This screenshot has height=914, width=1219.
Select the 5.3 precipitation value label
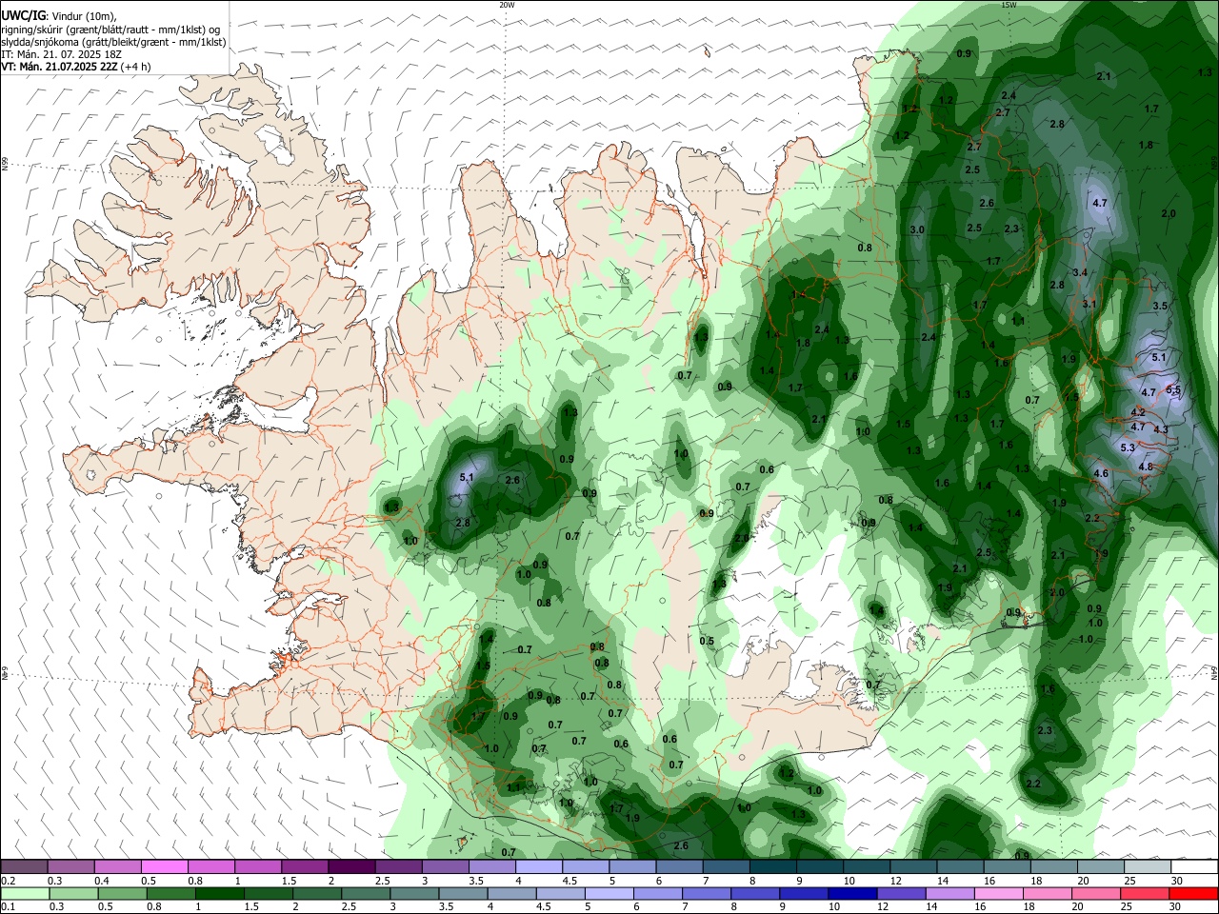[x=1128, y=447]
